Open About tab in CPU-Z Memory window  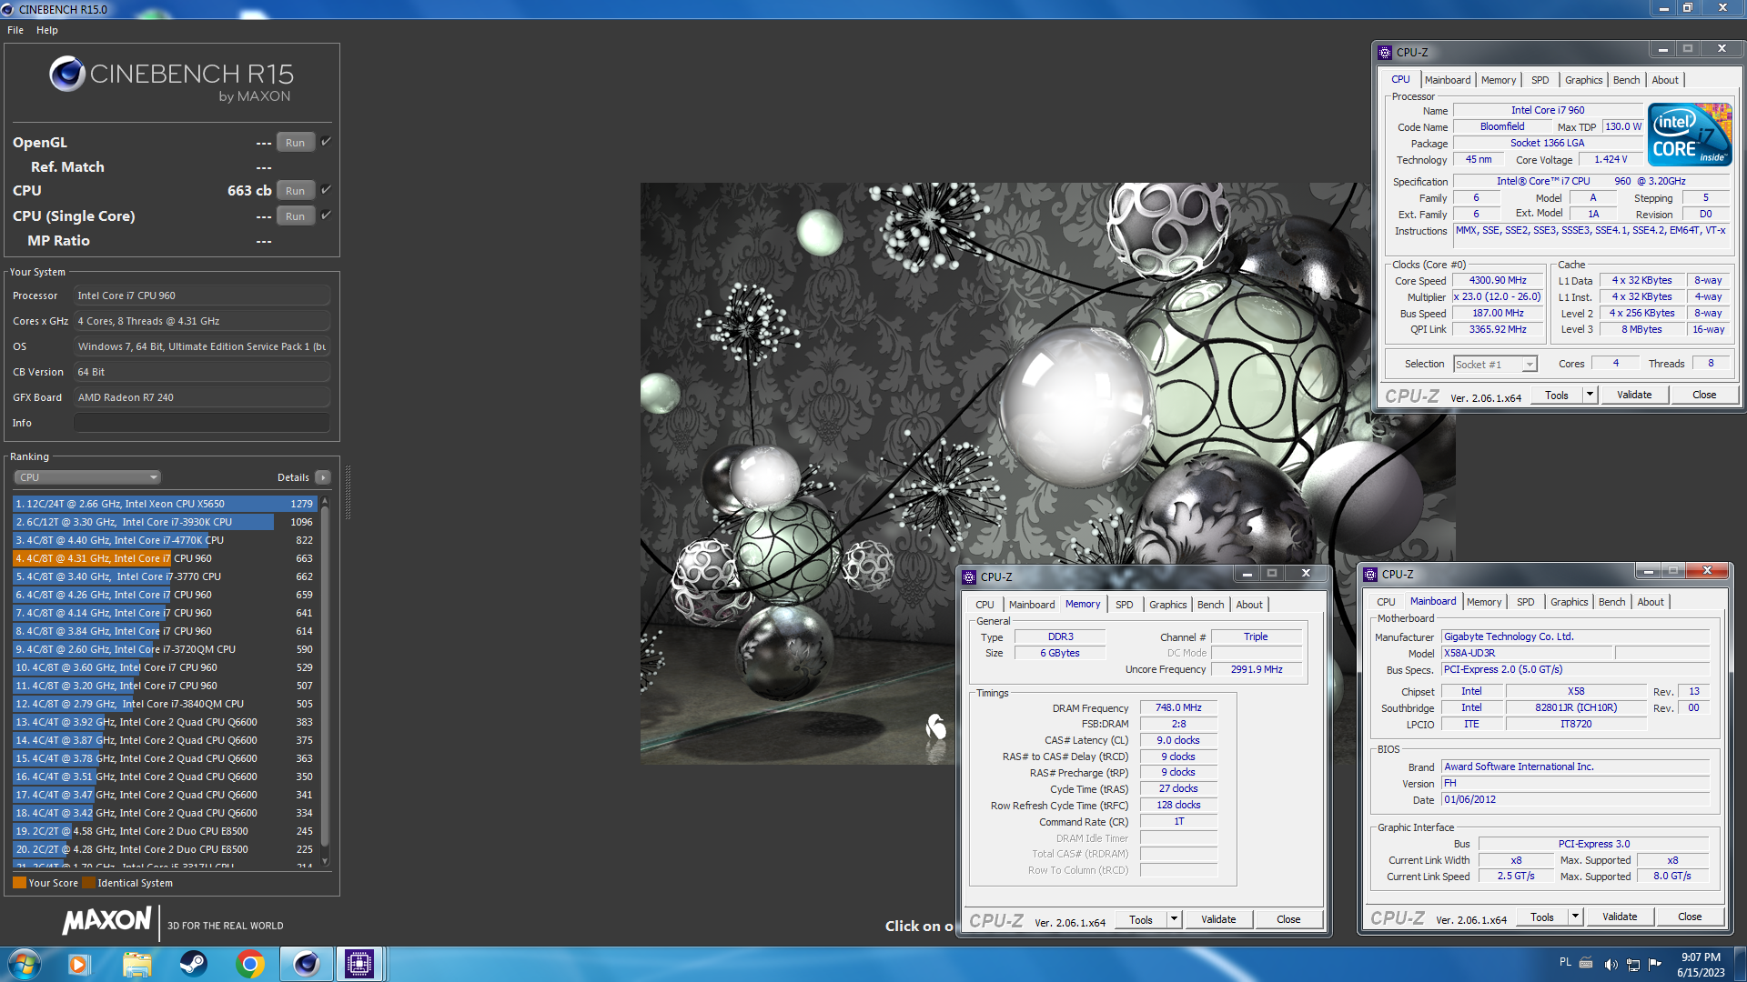[1248, 605]
